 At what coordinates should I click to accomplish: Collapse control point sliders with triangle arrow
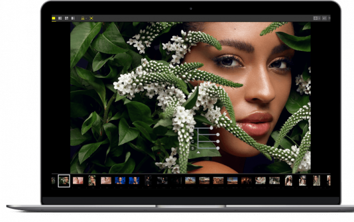tap(198, 152)
